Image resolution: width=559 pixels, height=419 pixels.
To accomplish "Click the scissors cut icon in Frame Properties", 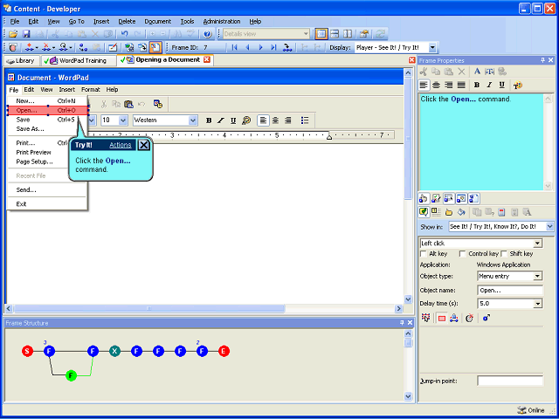I will tap(423, 72).
